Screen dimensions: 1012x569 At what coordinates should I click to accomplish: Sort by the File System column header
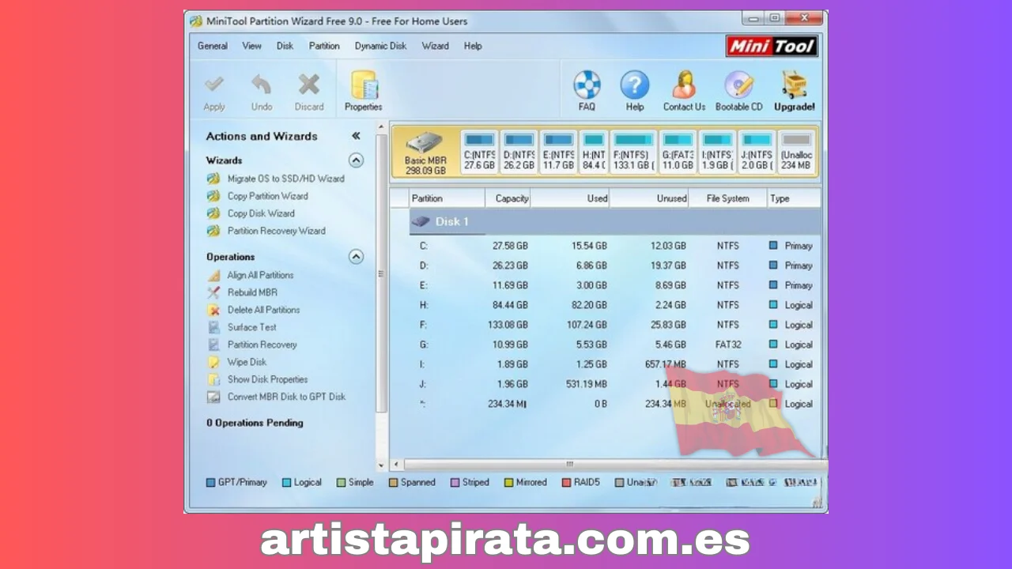click(728, 198)
